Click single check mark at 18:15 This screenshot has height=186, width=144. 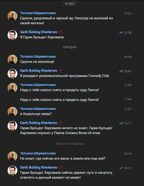tap(121, 168)
